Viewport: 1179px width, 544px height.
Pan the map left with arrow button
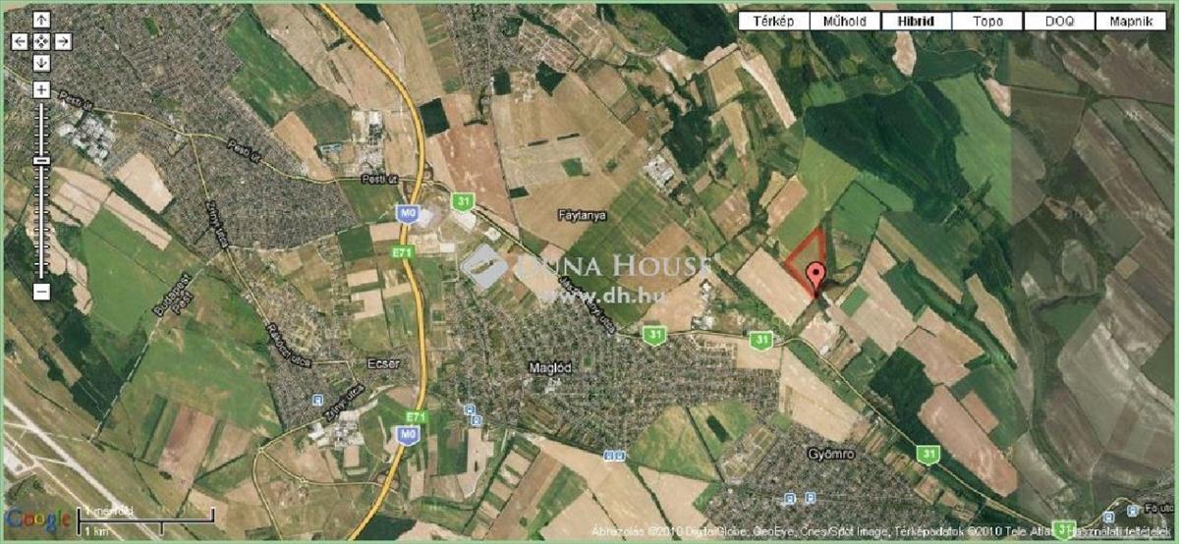tap(20, 41)
